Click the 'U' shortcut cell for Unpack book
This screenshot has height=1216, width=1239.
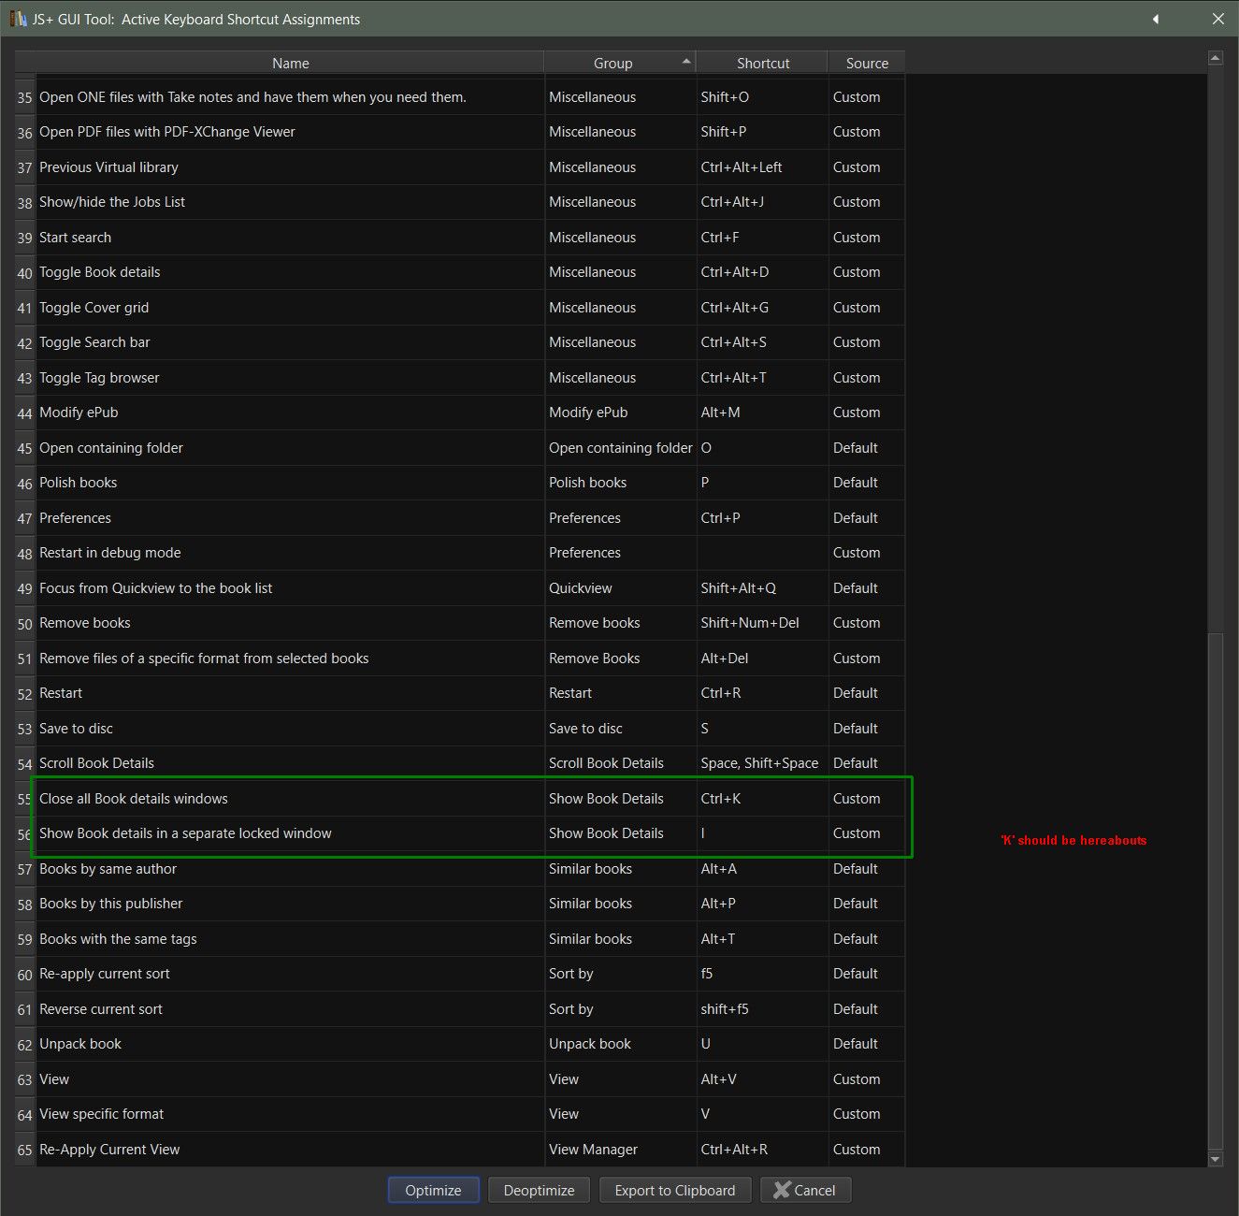pyautogui.click(x=762, y=1044)
